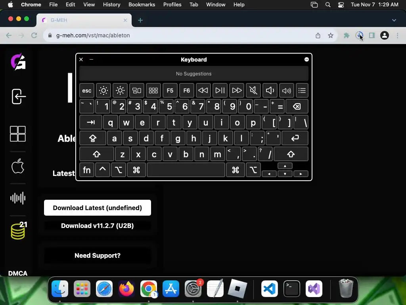Toggle the left shift key
Image resolution: width=406 pixels, height=305 pixels.
coord(97,154)
